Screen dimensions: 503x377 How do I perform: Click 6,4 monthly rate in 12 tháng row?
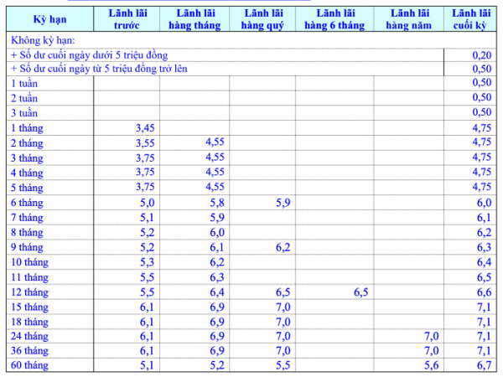coord(217,292)
